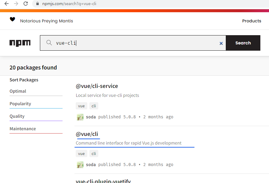Click the vue tag under @vue/cli-service

[81, 106]
